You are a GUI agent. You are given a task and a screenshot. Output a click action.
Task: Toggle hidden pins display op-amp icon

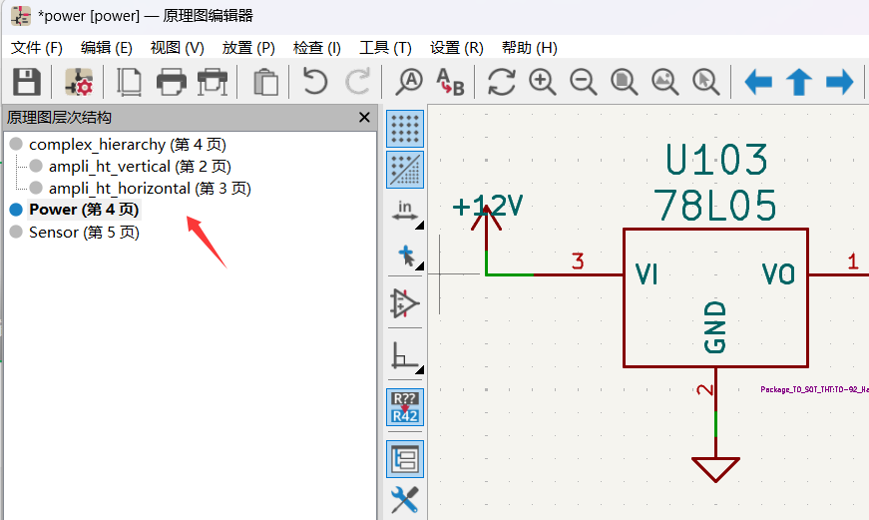pyautogui.click(x=405, y=303)
